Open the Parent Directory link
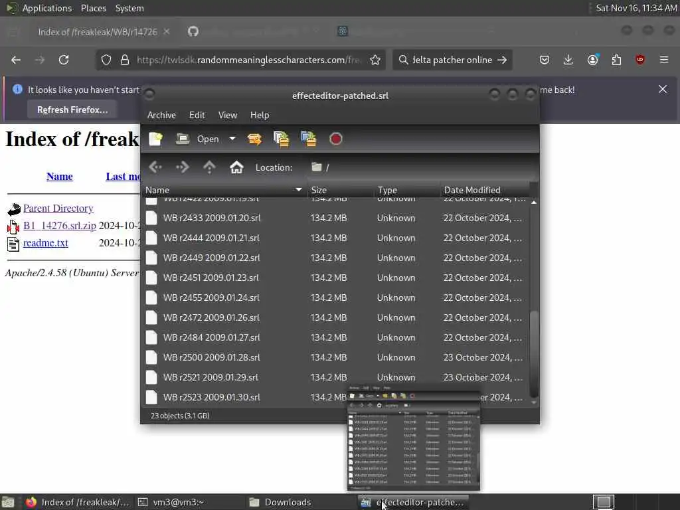This screenshot has height=510, width=680. pyautogui.click(x=58, y=208)
